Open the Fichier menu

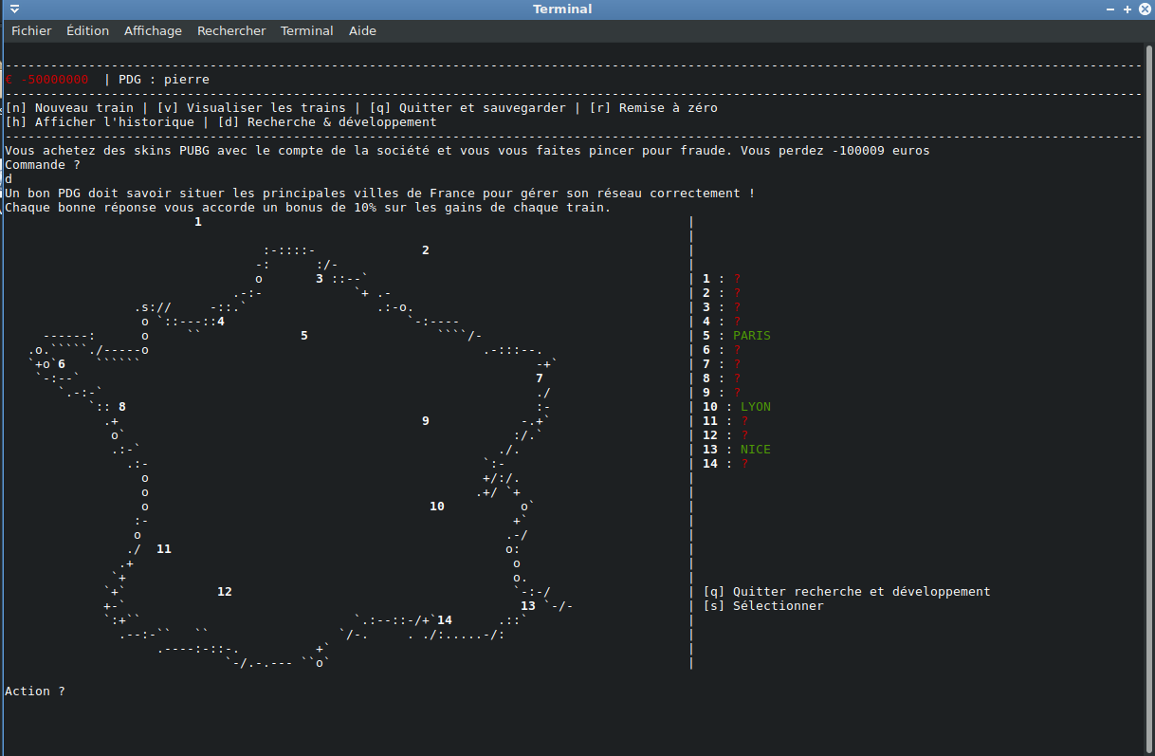(x=31, y=30)
